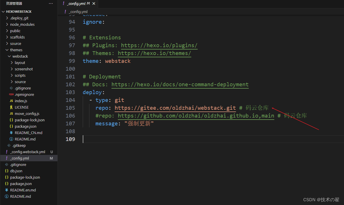Close the _config.yml editor tab
344x205 pixels.
pos(94,3)
